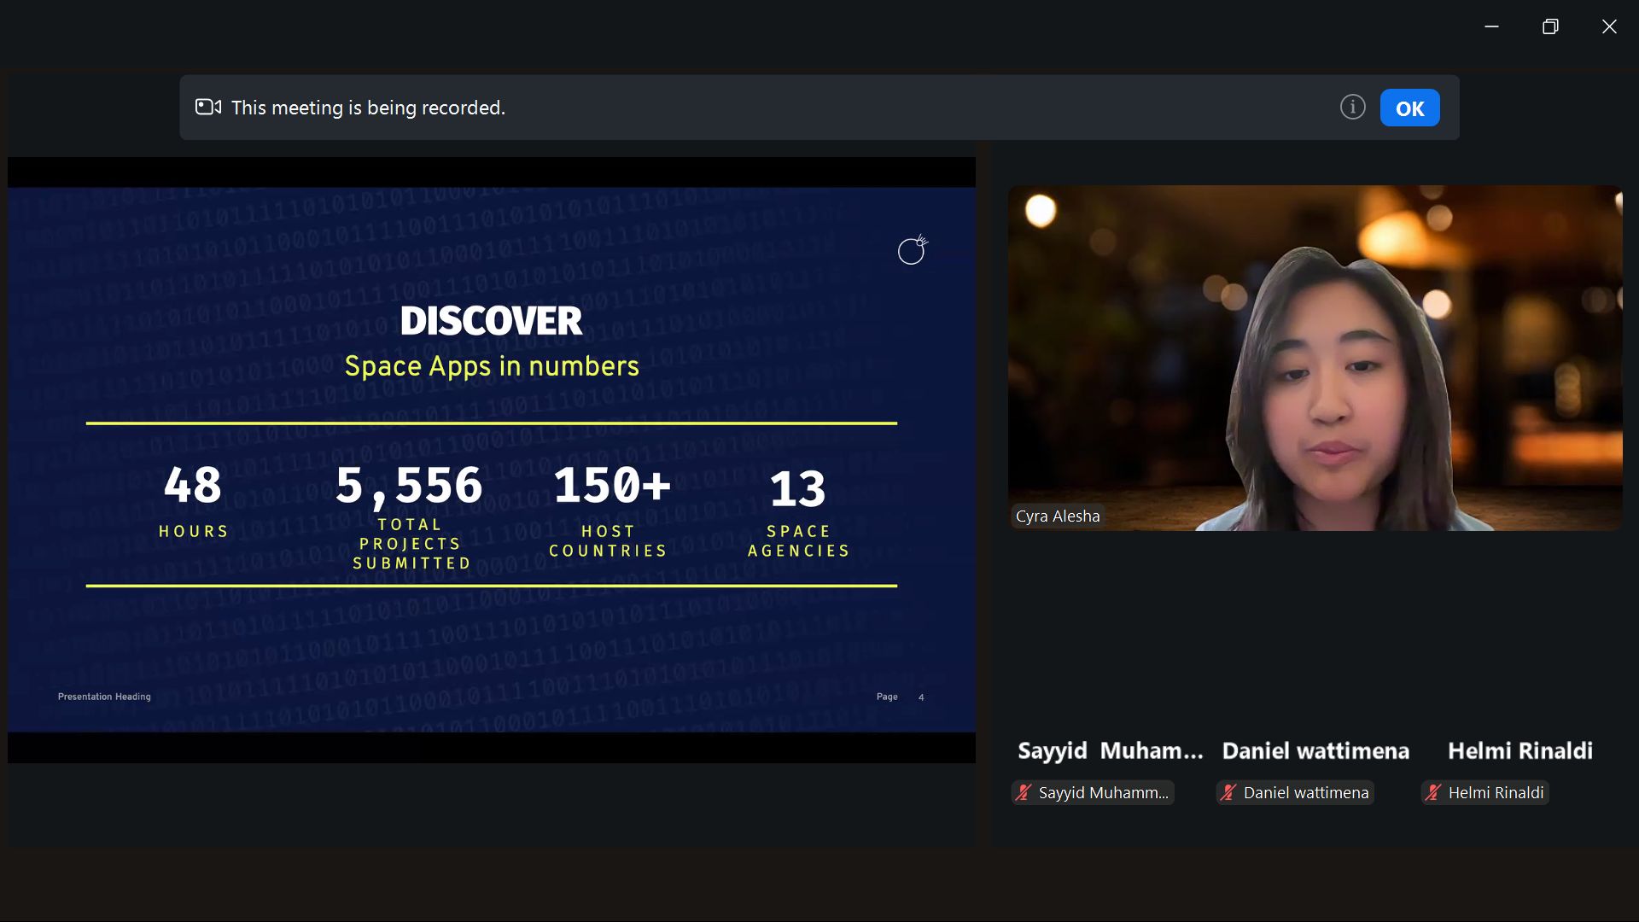Click the Cyra Alesha name label
The width and height of the screenshot is (1639, 922).
pyautogui.click(x=1058, y=516)
